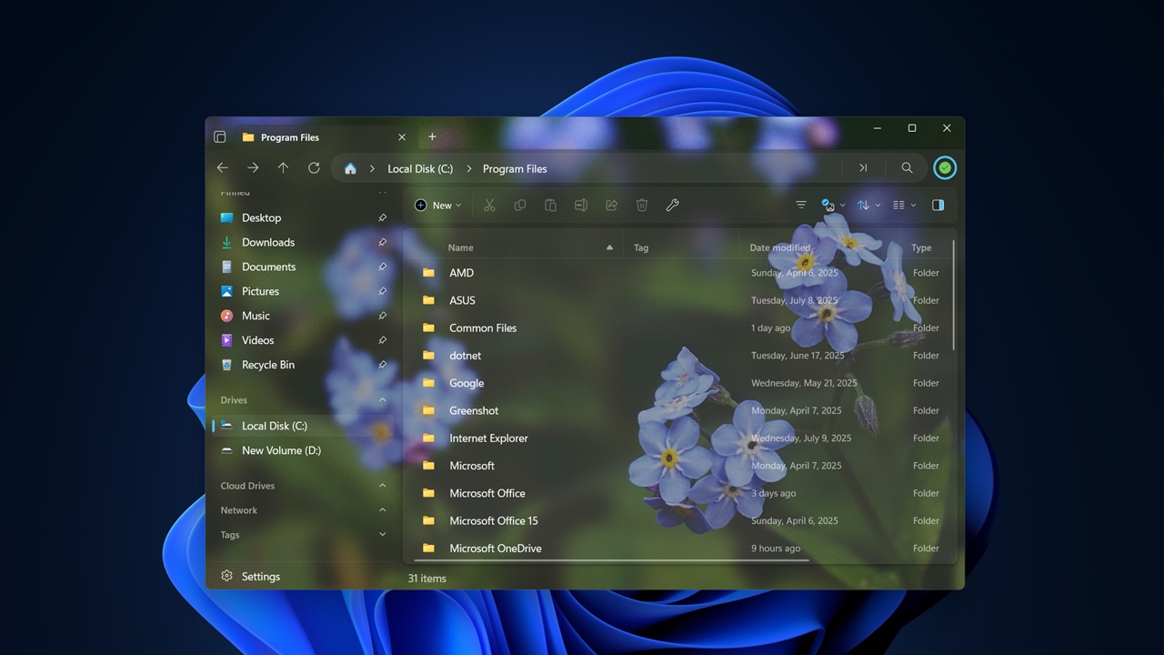Toggle the preview pane on

(938, 205)
